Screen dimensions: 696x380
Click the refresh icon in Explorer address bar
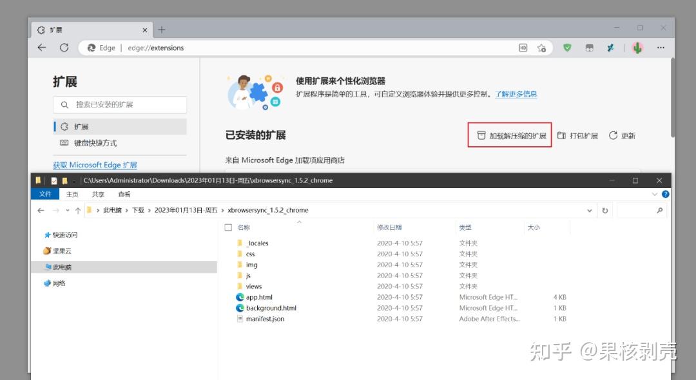click(605, 210)
